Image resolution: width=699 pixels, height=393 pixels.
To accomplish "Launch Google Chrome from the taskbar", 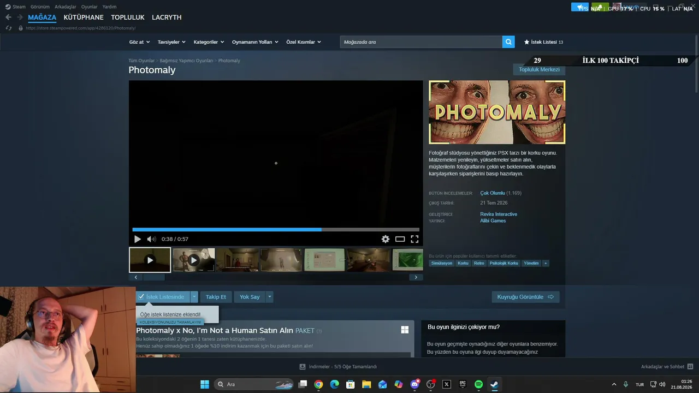I will [318, 384].
